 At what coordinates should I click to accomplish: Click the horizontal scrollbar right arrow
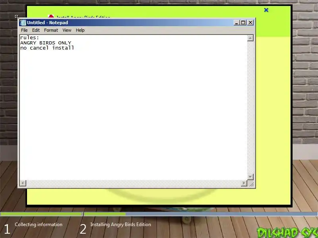click(244, 183)
